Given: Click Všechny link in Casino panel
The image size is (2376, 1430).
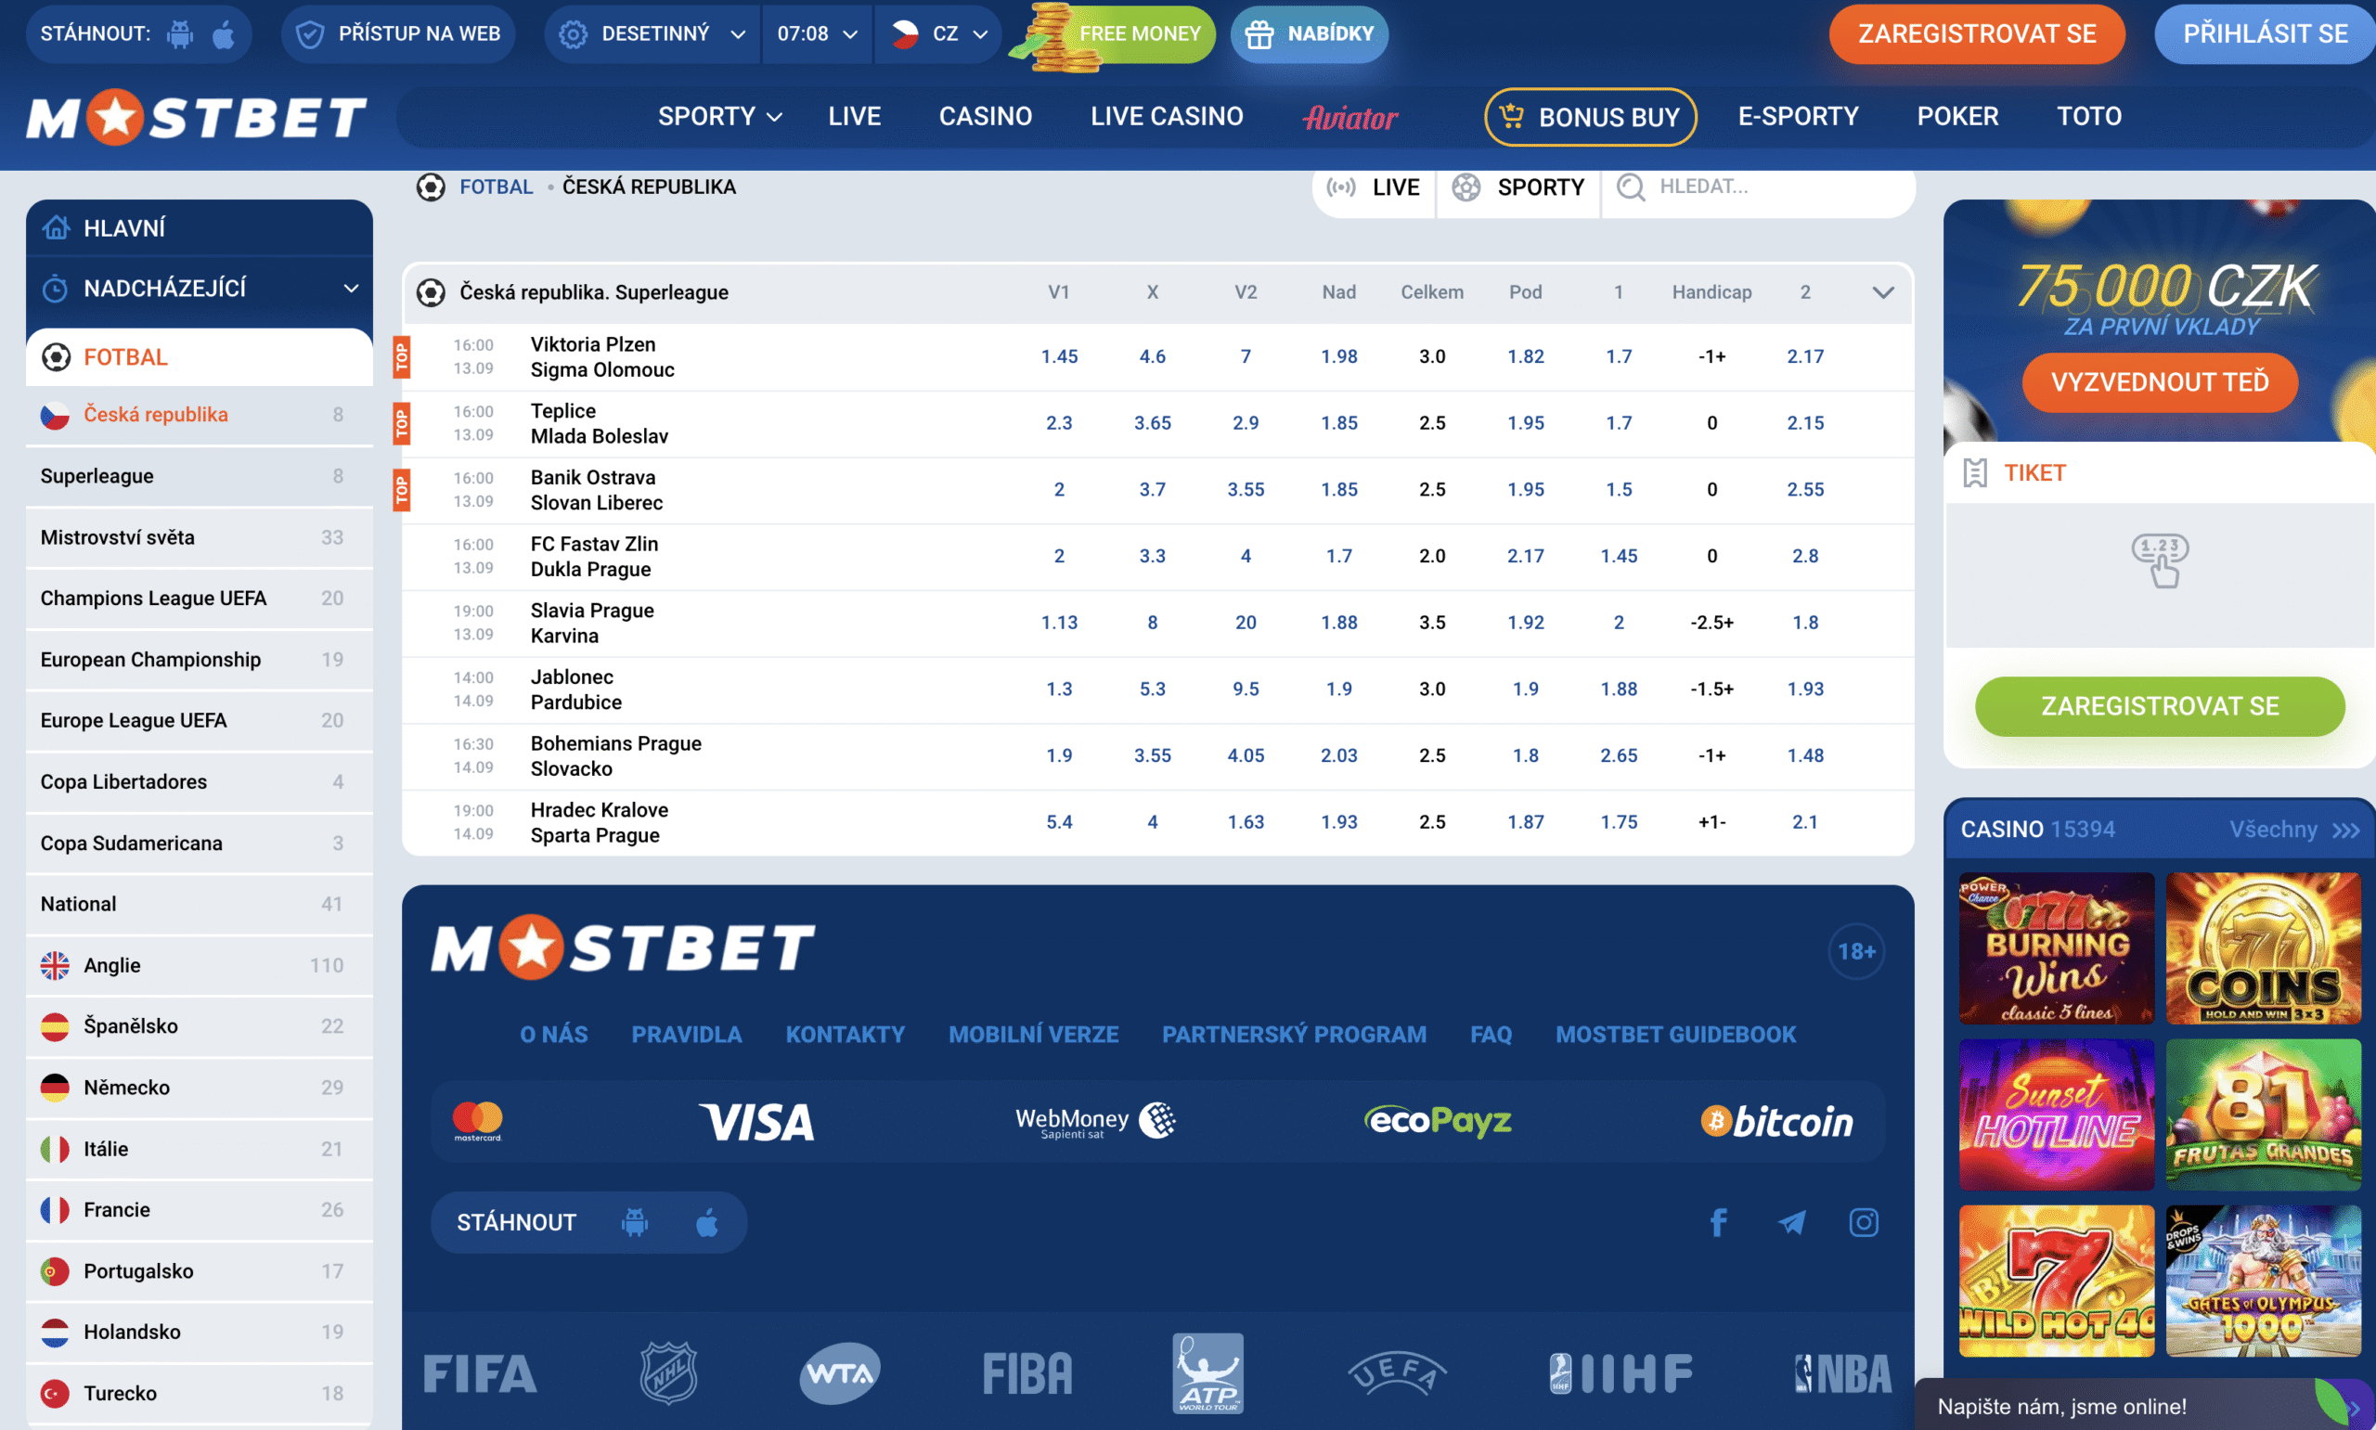Looking at the screenshot, I should coord(2294,830).
